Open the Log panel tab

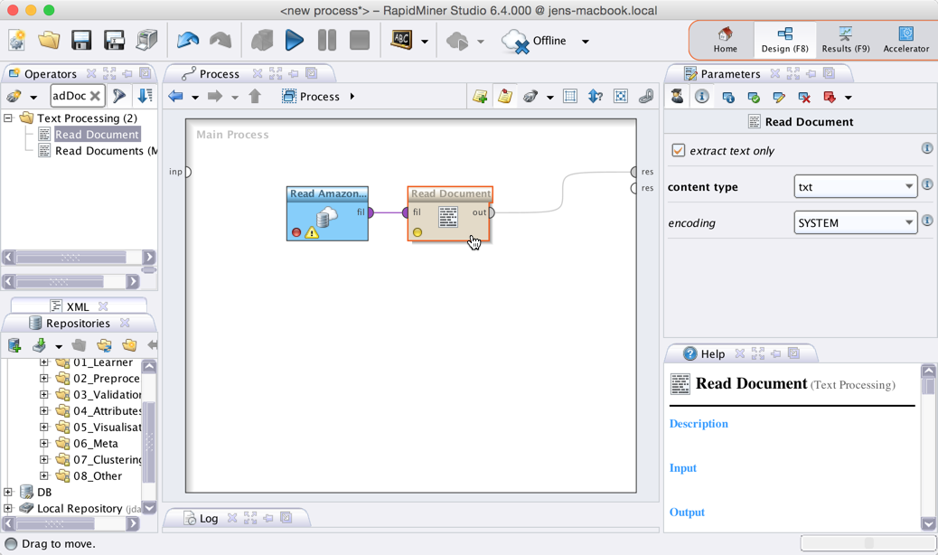tap(208, 518)
